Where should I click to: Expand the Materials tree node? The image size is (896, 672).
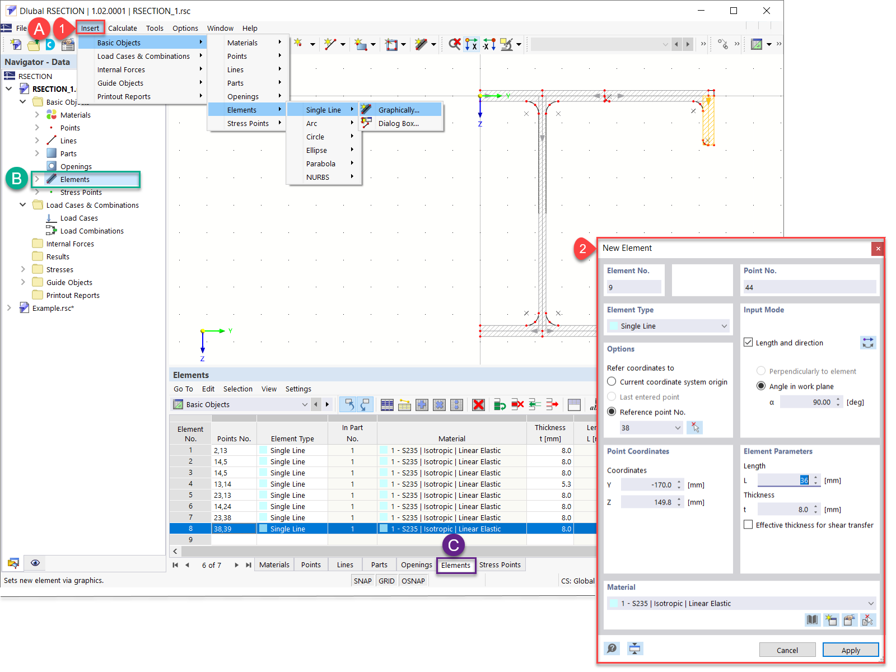(37, 115)
